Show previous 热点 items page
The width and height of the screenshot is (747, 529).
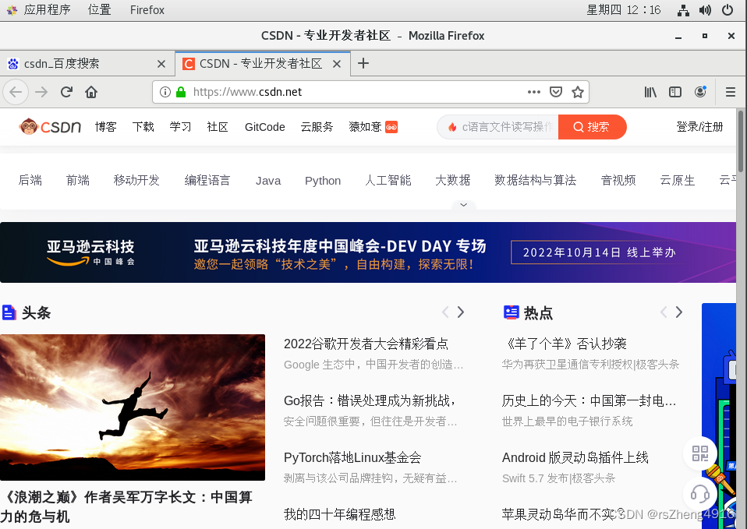[x=663, y=312]
